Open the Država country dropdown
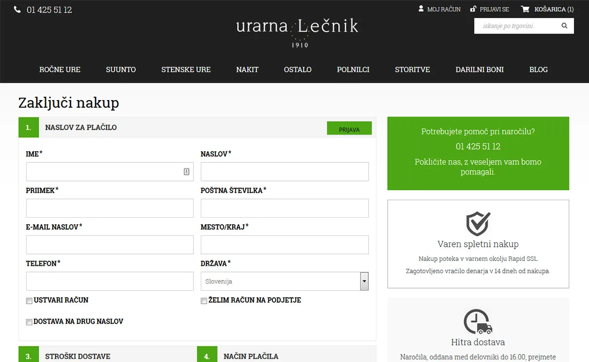The image size is (589, 362). pos(284,282)
